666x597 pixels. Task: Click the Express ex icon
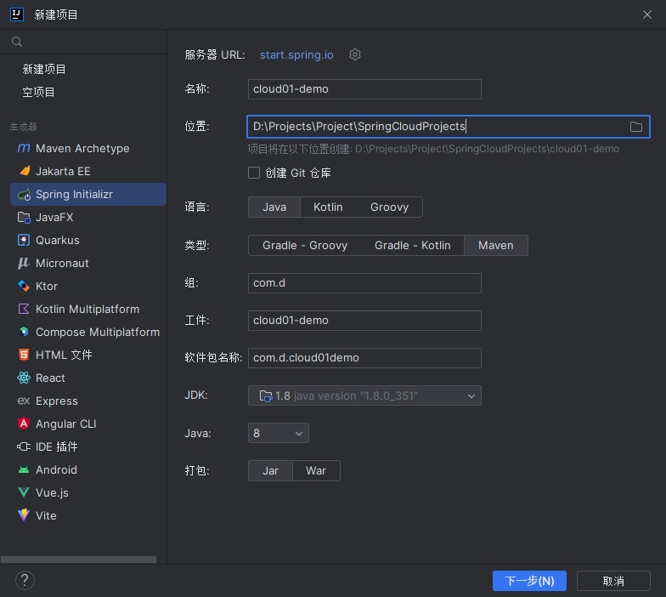coord(24,401)
